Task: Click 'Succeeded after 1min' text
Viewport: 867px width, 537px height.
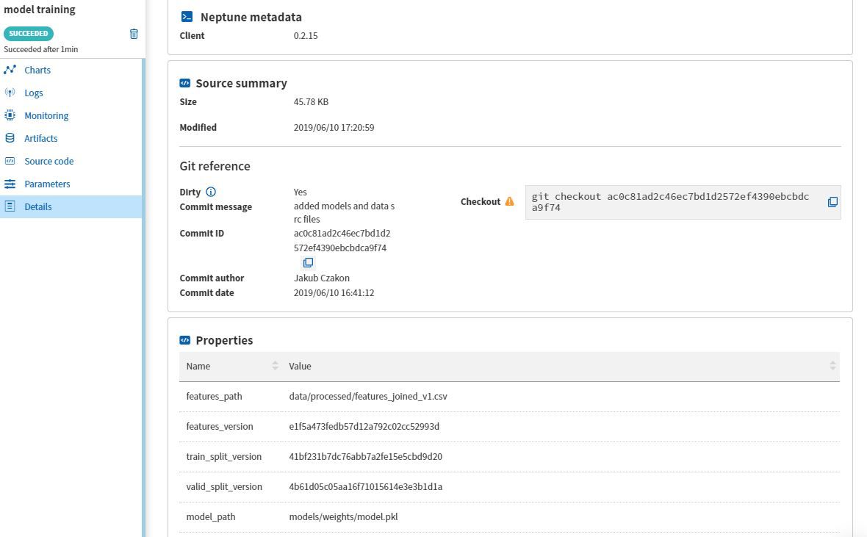Action: (41, 49)
